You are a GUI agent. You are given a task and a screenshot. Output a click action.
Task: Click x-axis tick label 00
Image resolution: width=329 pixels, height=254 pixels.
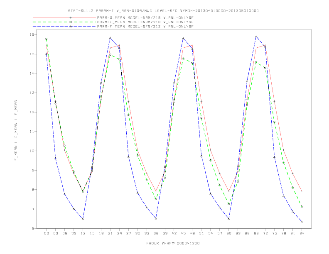click(x=47, y=233)
